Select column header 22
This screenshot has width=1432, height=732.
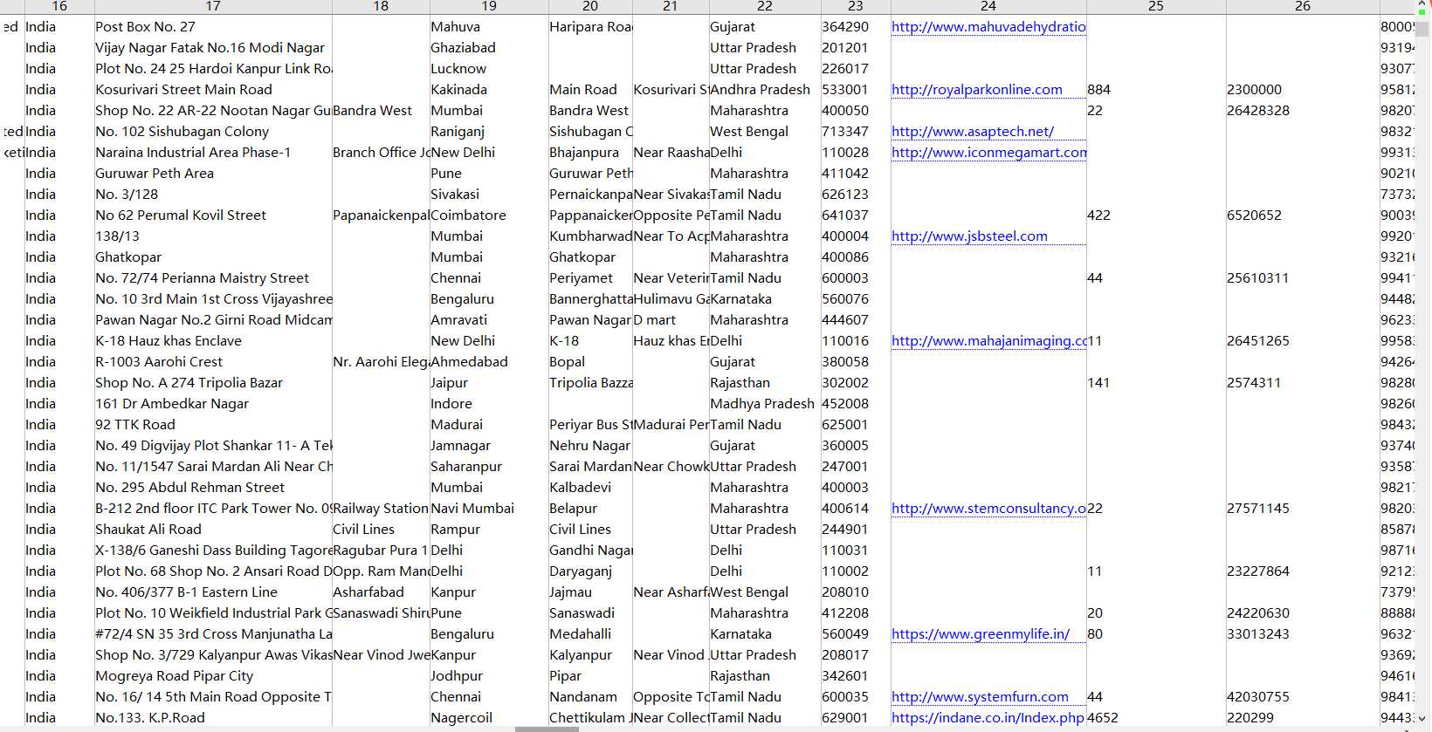765,6
